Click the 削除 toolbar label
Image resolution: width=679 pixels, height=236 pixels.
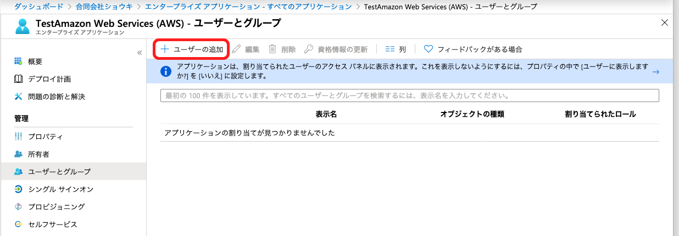(288, 49)
